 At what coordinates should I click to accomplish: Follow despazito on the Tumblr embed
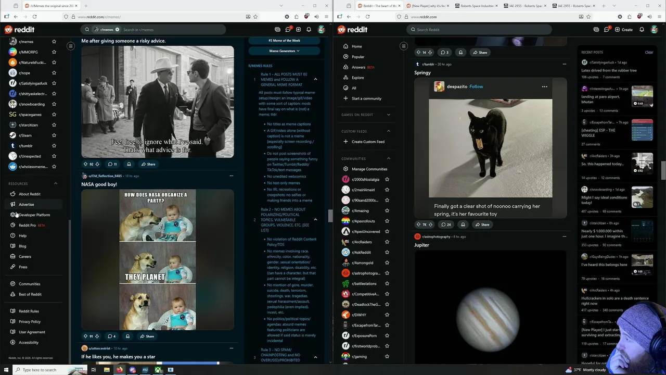(476, 86)
